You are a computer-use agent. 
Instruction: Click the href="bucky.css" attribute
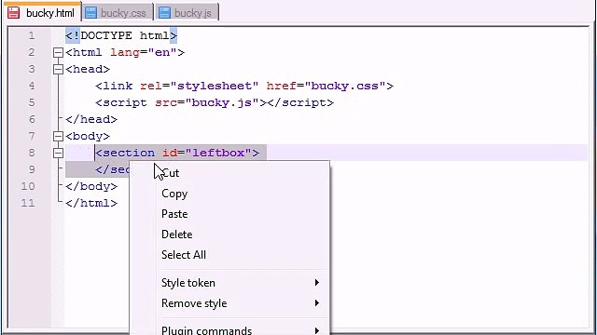326,86
